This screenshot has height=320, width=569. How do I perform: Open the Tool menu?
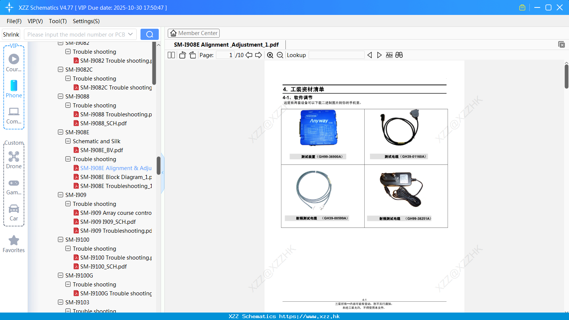tap(58, 21)
